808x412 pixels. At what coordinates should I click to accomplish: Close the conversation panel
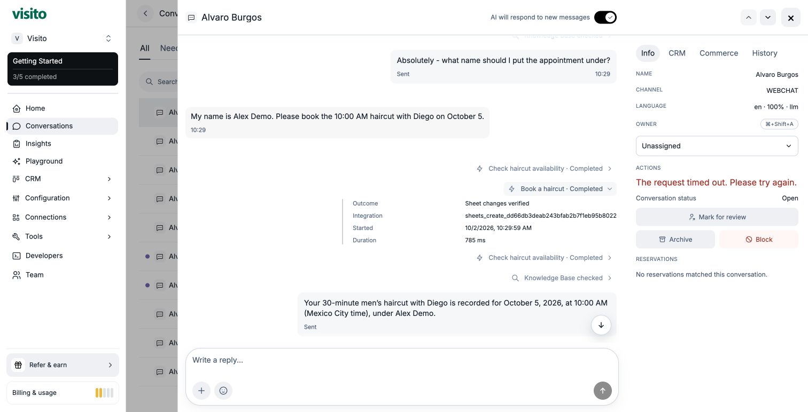coord(791,18)
